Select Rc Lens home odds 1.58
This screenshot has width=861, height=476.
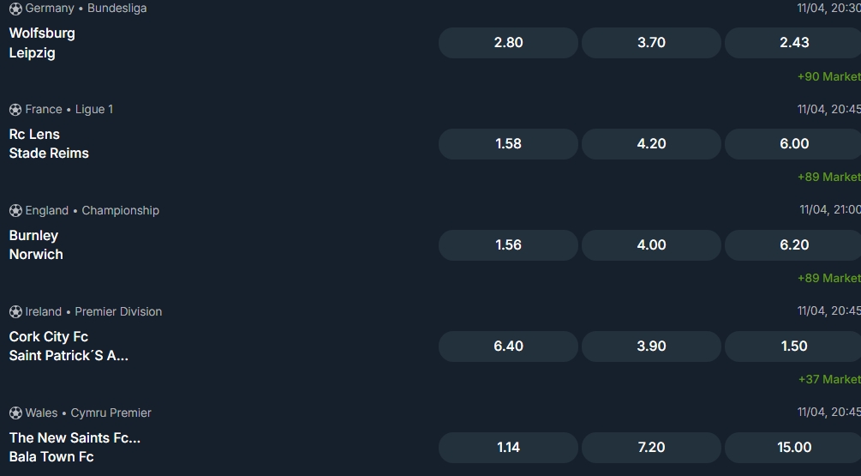pos(508,144)
